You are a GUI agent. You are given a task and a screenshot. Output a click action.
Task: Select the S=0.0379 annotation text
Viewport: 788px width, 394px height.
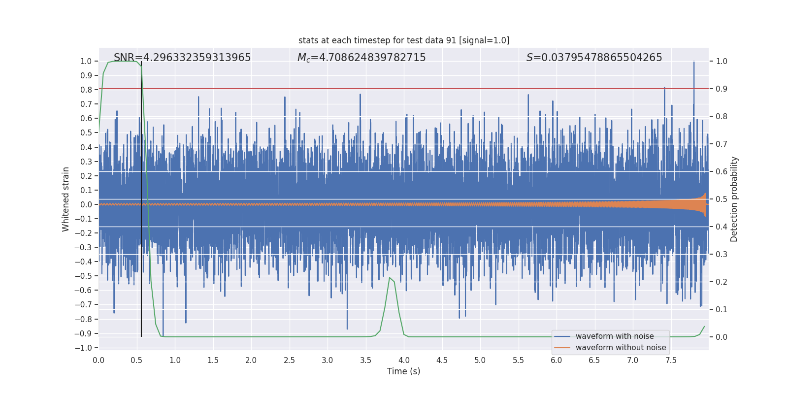click(594, 58)
